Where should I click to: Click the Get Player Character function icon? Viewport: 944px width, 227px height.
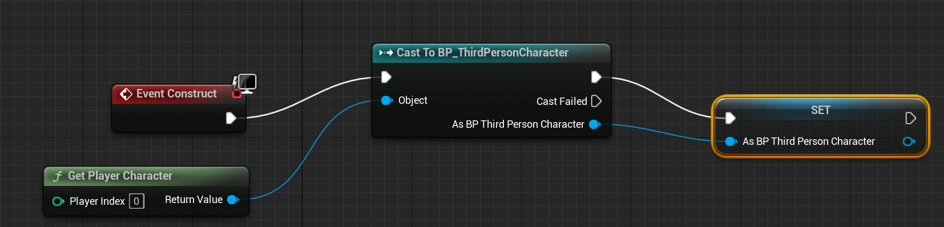[57, 176]
